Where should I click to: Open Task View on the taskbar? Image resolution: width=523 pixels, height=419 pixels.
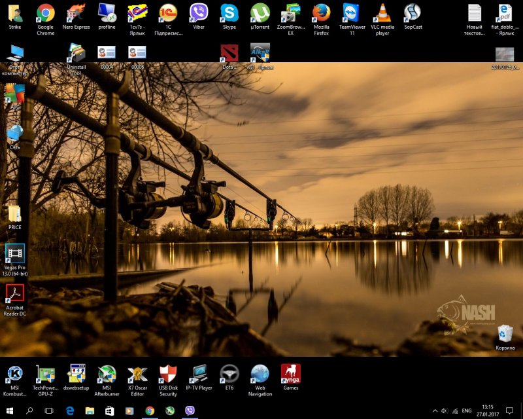tap(49, 410)
